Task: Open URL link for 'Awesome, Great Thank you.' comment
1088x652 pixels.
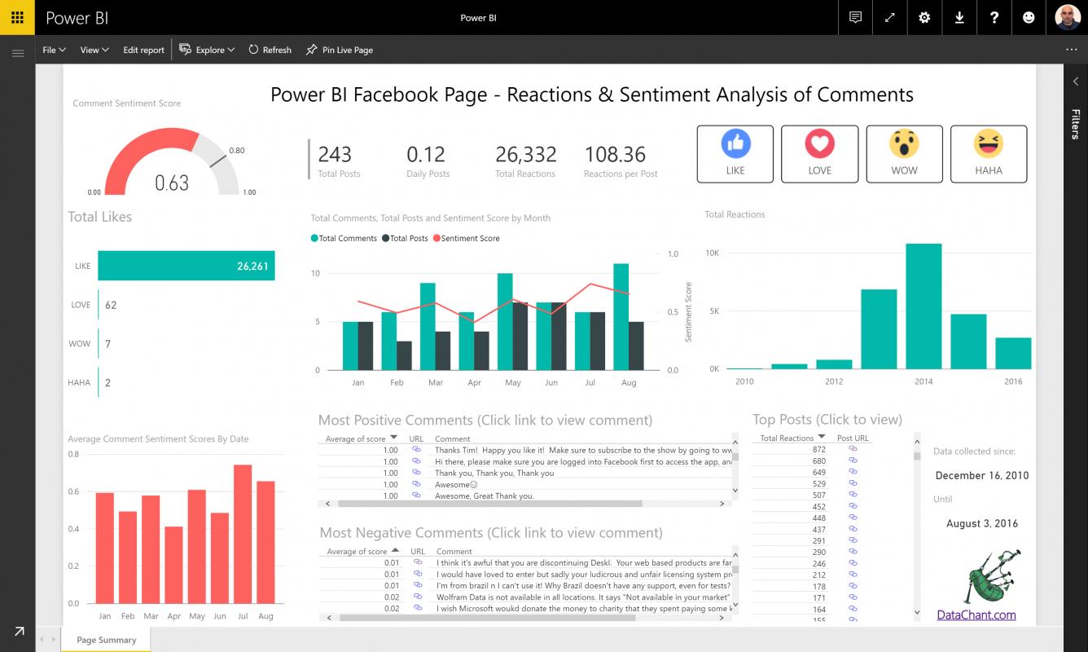Action: 417,496
